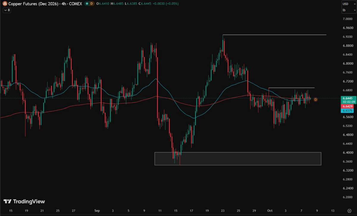Viewport: 357px width, 216px height.
Task: Open the lb unit dropdown
Action: click(348, 10)
